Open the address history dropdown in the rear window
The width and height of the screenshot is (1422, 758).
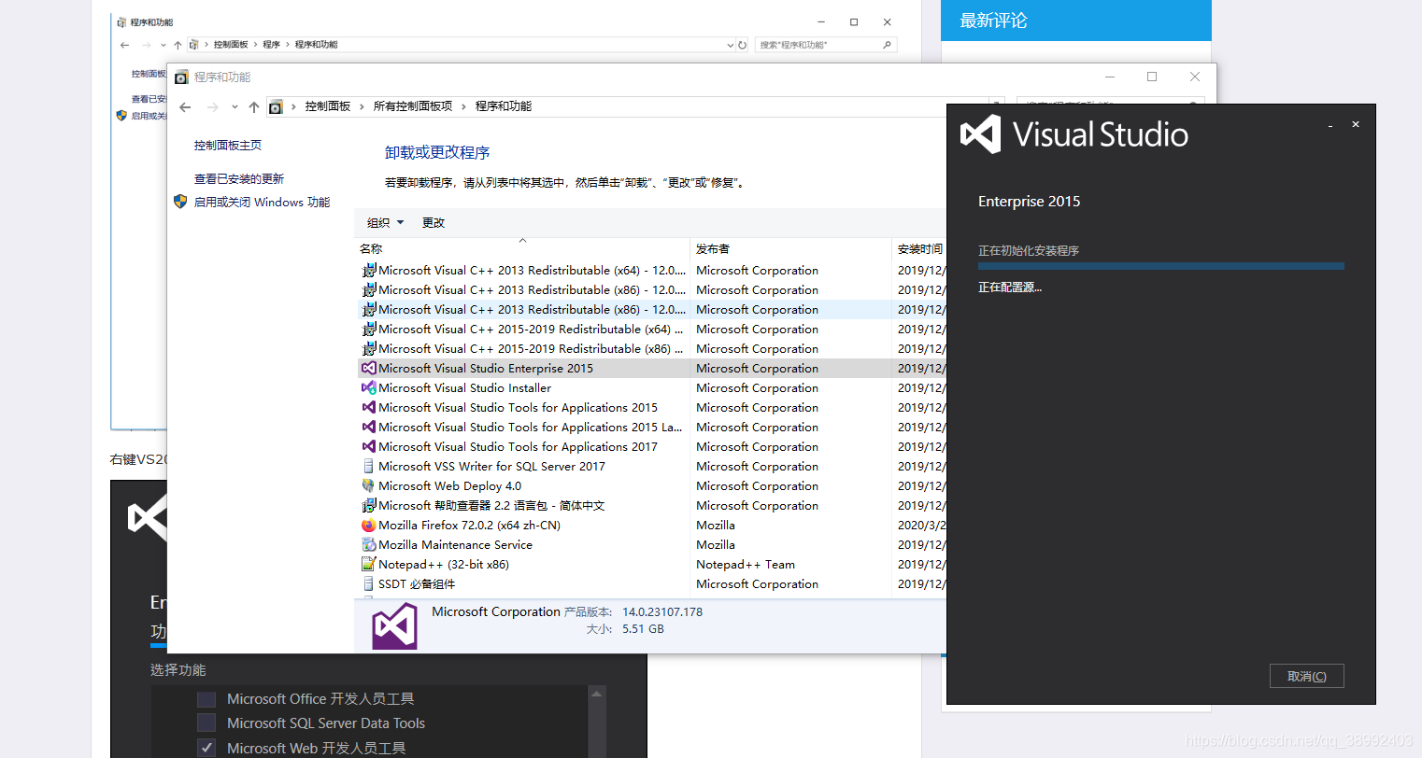[x=731, y=45]
